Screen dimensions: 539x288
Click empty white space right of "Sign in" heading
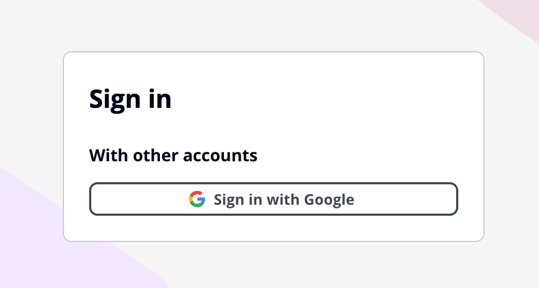[x=325, y=98]
